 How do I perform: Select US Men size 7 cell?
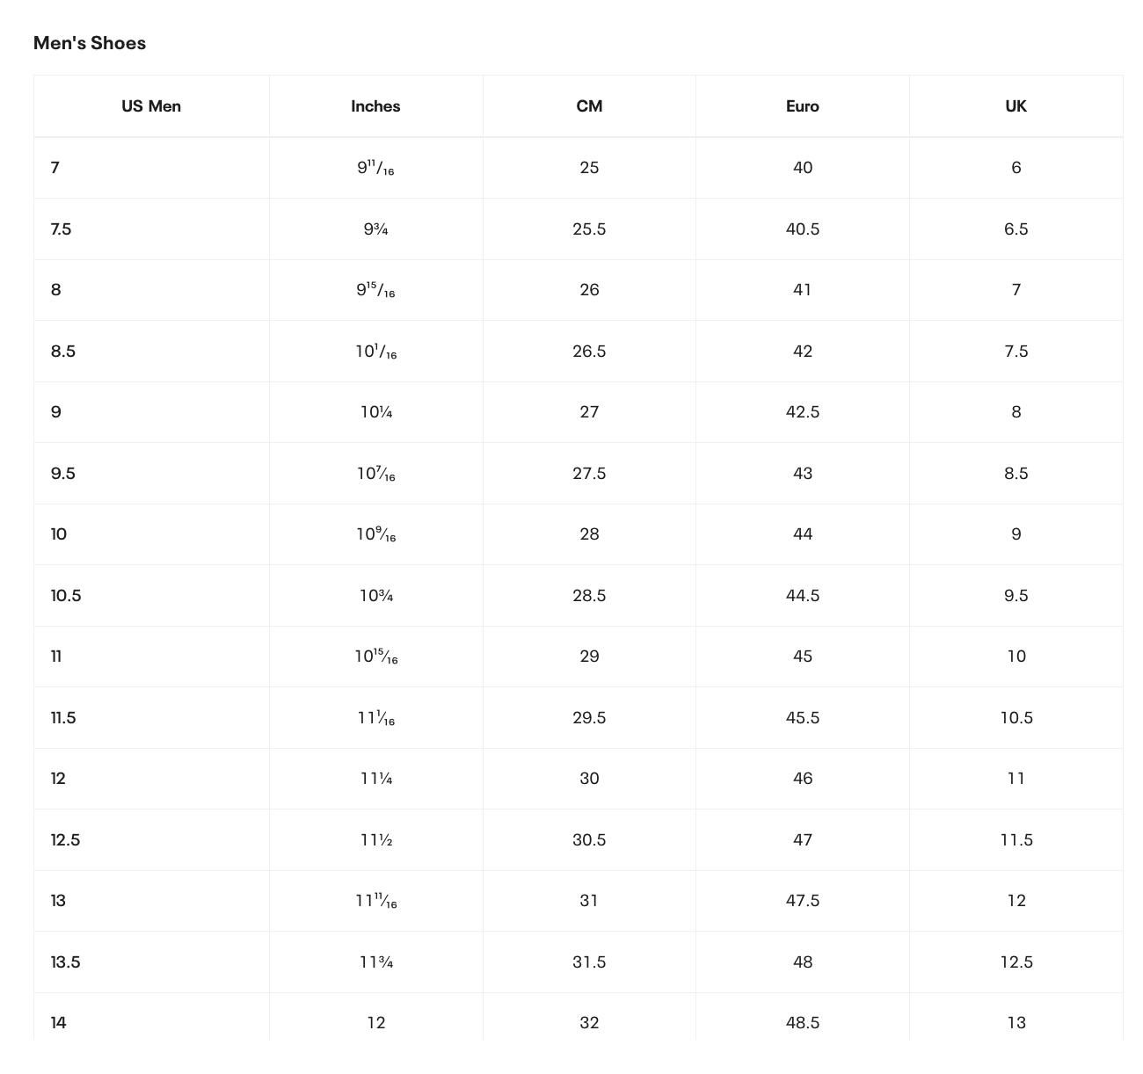coord(55,168)
